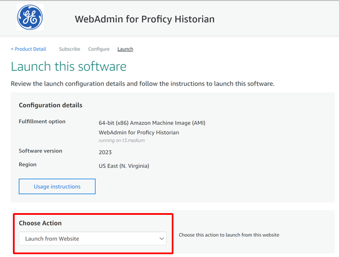Click the Choose Action heading
Viewport: 339px width, 257px height.
pos(40,223)
